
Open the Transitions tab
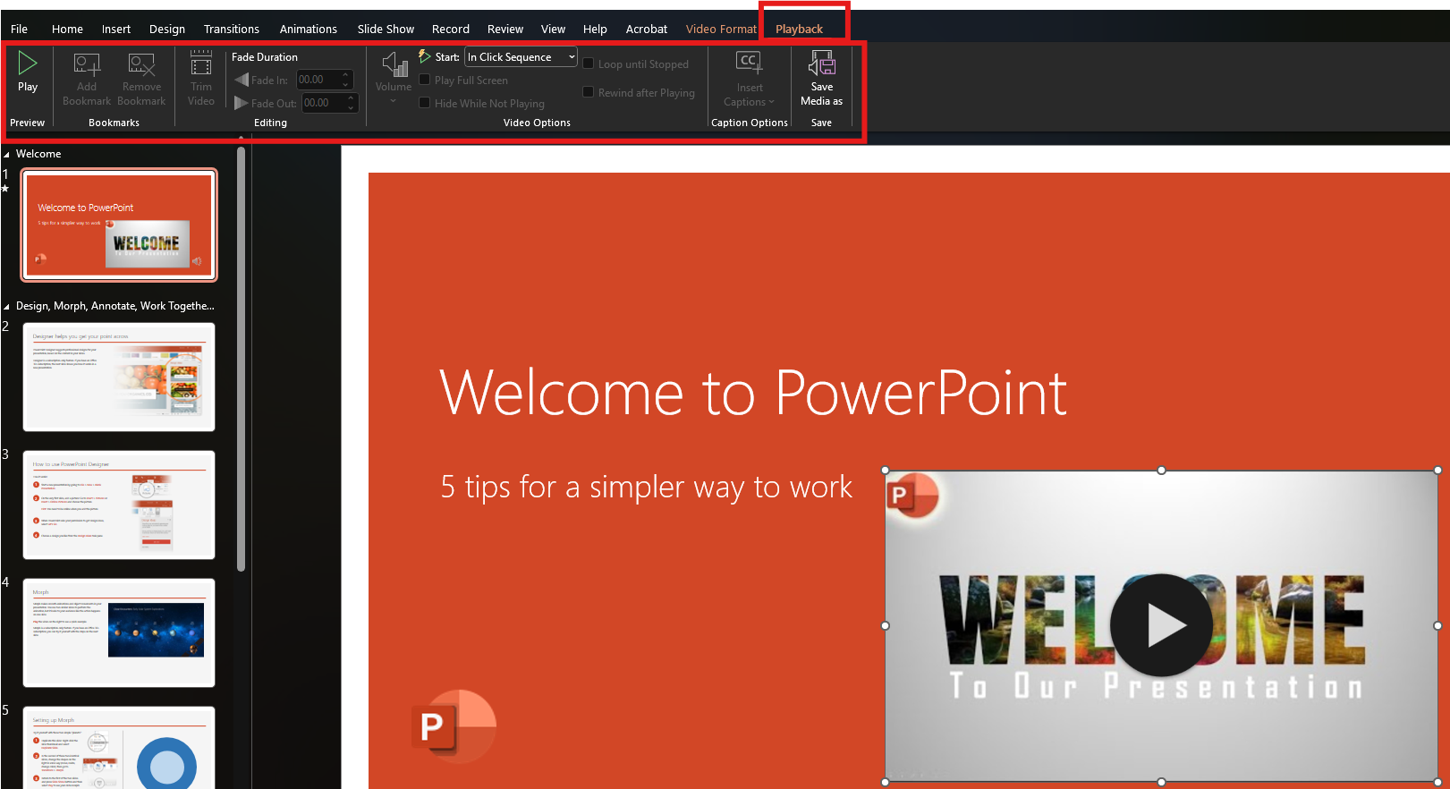click(x=232, y=29)
